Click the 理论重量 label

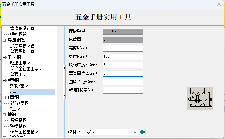coord(77,31)
